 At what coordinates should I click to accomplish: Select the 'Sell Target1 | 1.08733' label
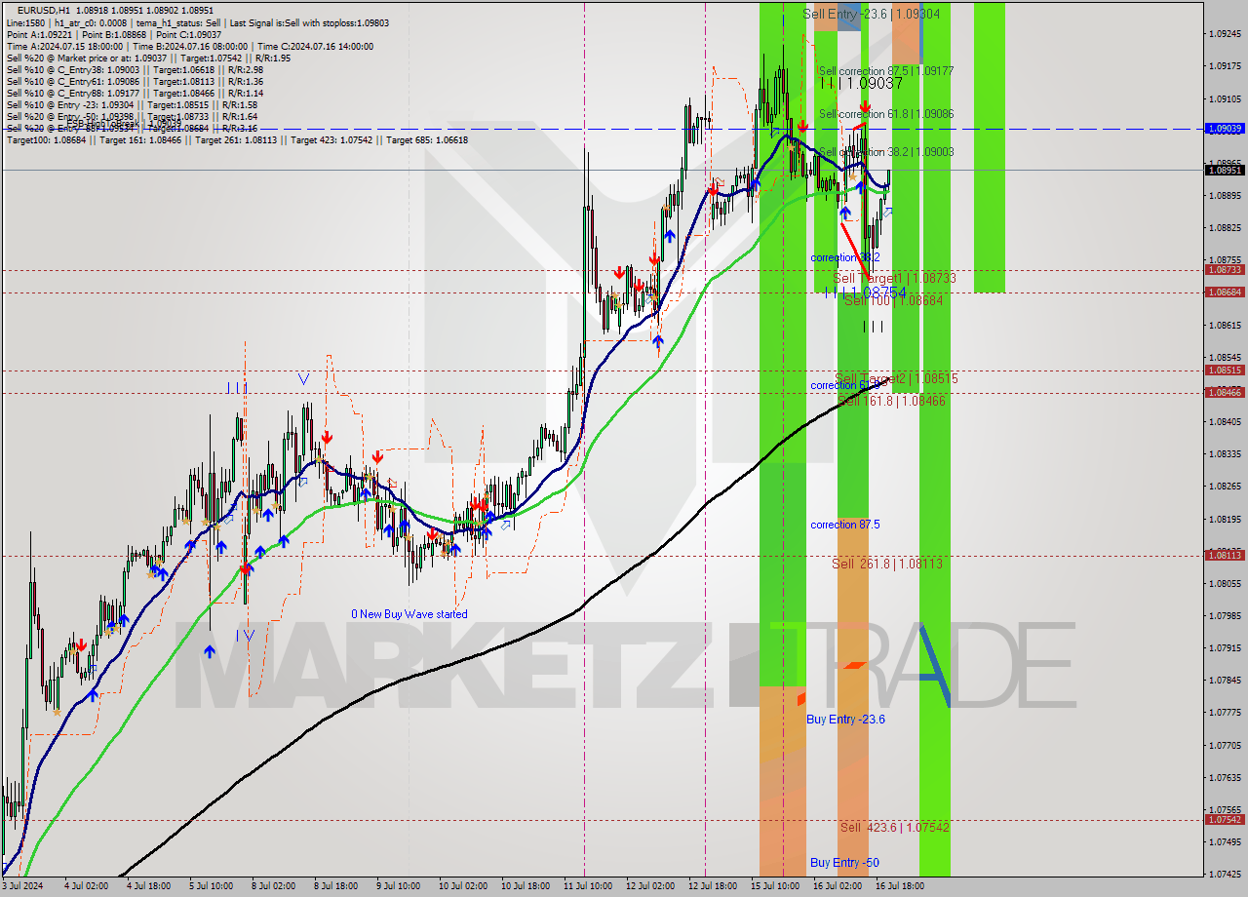tap(894, 278)
